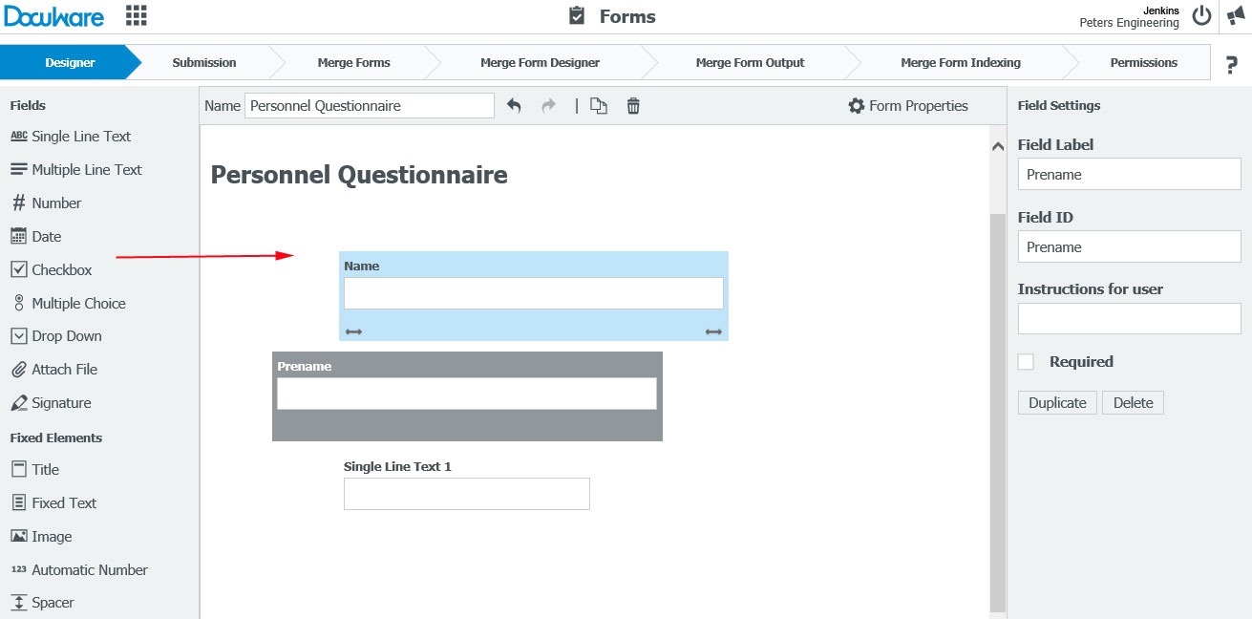Open the Merge Form Designer step

click(x=540, y=62)
